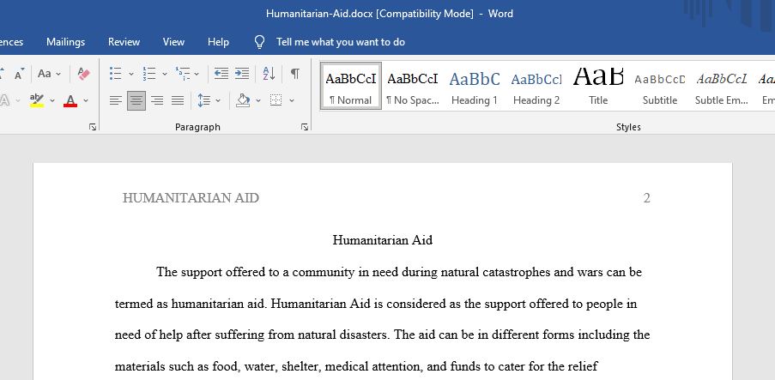Click the Bullets list icon
775x380 pixels.
pyautogui.click(x=116, y=74)
